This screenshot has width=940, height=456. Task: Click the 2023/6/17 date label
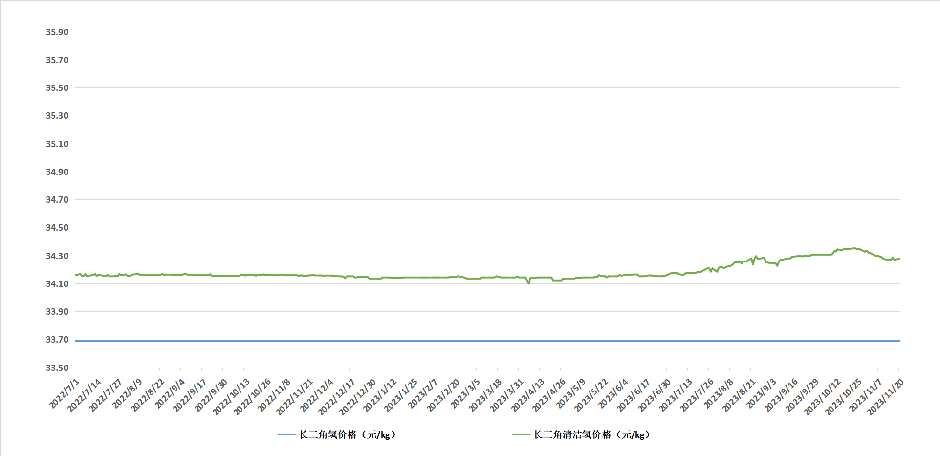[x=633, y=395]
